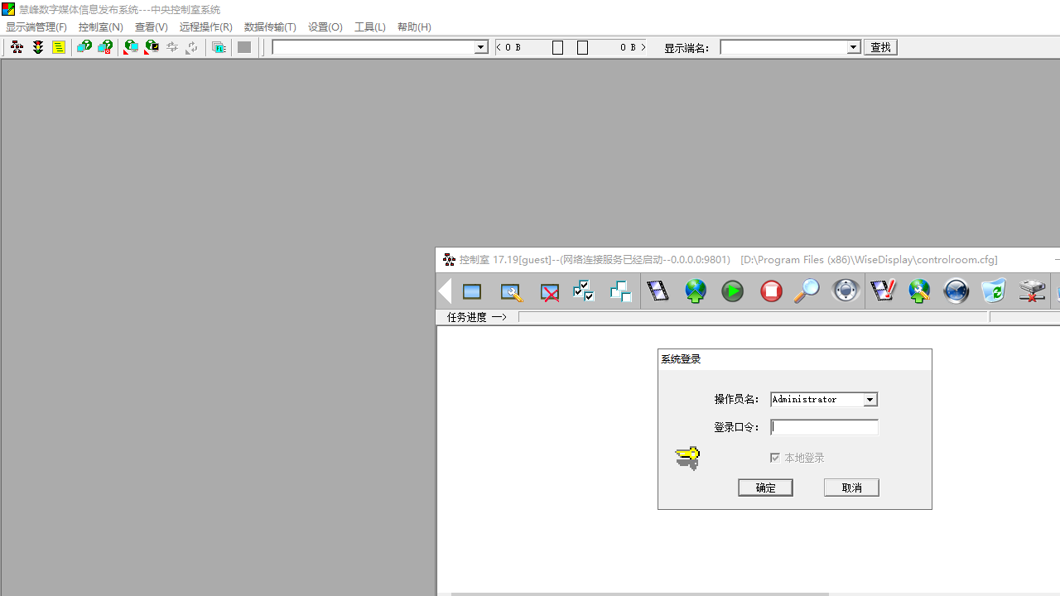The height and width of the screenshot is (596, 1060).
Task: Expand the 操作员名 Administrator dropdown
Action: [x=870, y=400]
